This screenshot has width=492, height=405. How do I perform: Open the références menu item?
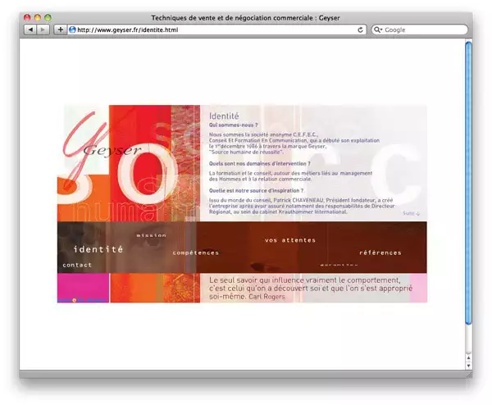(x=380, y=253)
